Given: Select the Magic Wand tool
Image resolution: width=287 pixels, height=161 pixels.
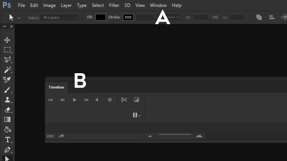Looking at the screenshot, I should pyautogui.click(x=7, y=70).
